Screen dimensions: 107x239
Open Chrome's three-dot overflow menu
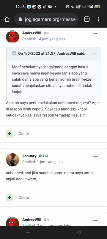tap(98, 19)
